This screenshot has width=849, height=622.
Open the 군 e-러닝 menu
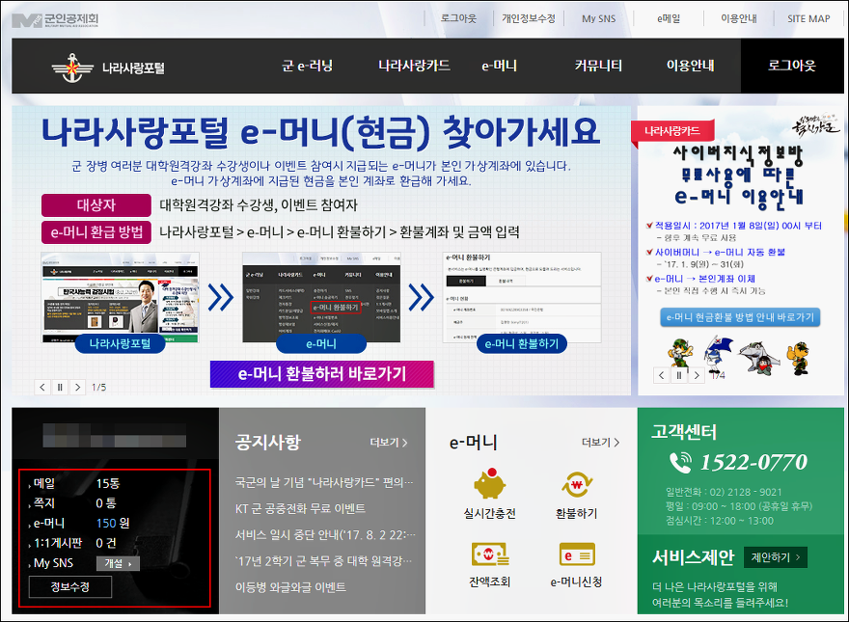click(308, 66)
